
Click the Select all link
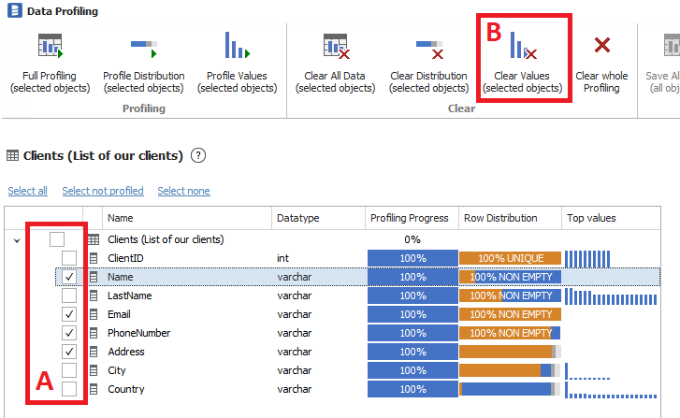[x=27, y=191]
